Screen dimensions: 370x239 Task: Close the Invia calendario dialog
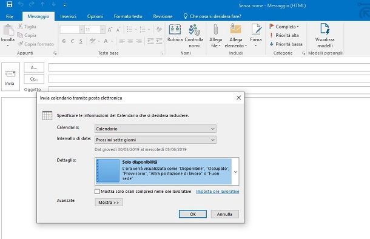tap(238, 98)
